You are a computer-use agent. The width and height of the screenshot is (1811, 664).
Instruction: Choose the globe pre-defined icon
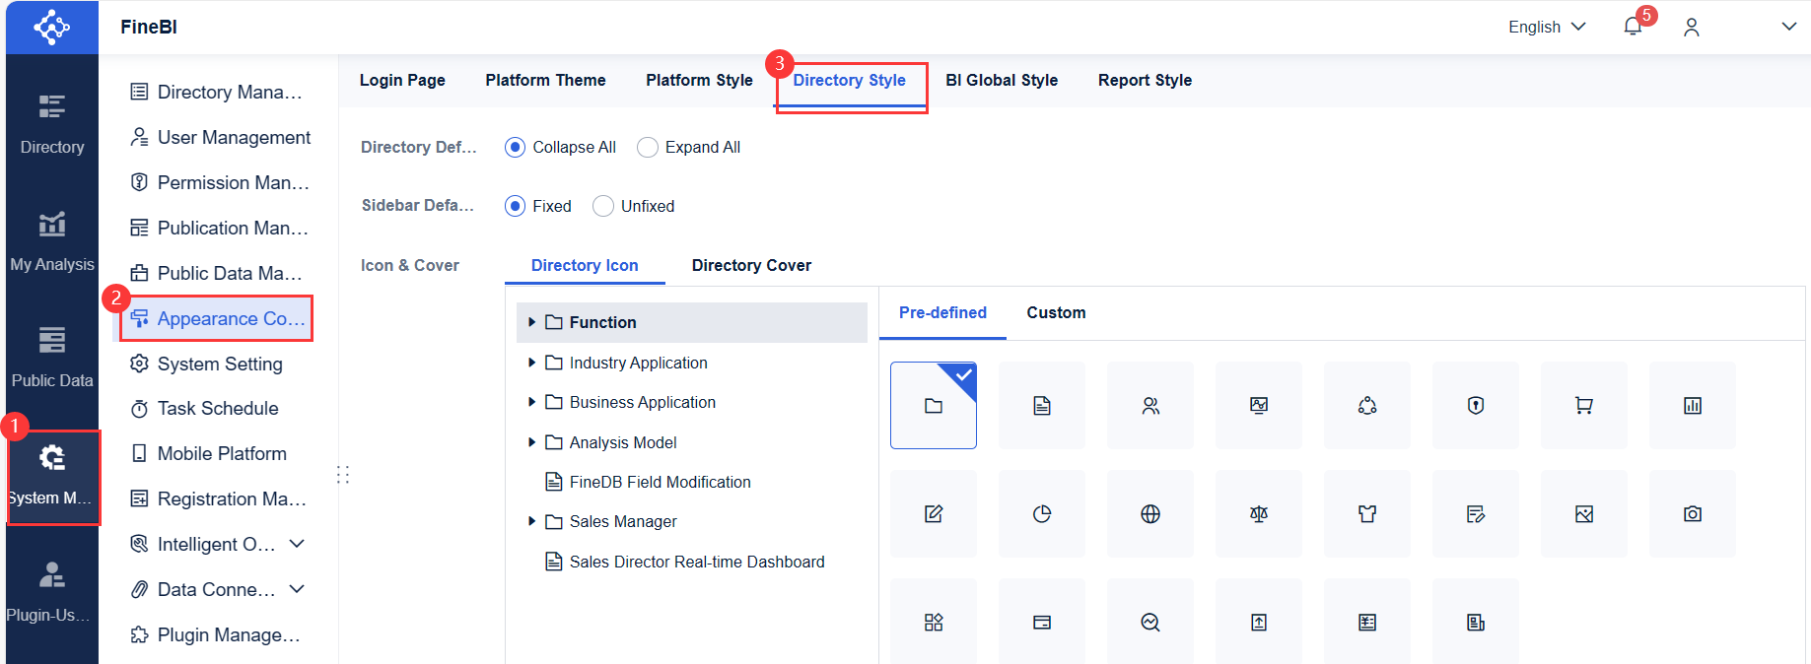point(1149,514)
